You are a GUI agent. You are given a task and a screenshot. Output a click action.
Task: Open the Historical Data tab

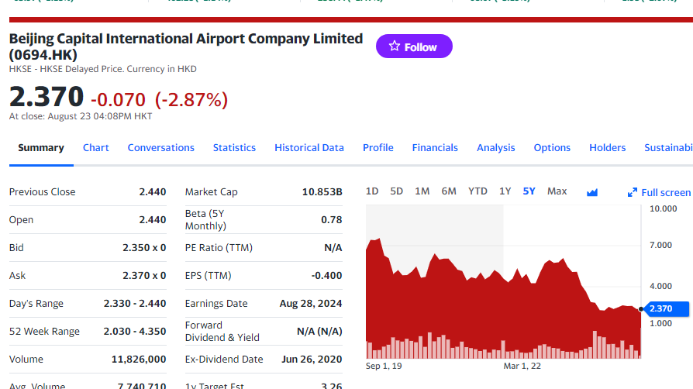click(x=309, y=148)
